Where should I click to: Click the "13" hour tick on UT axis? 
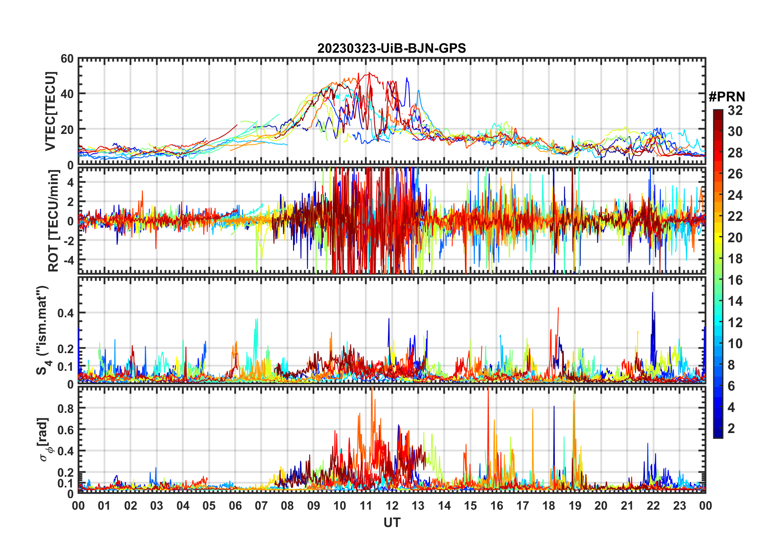pos(418,506)
